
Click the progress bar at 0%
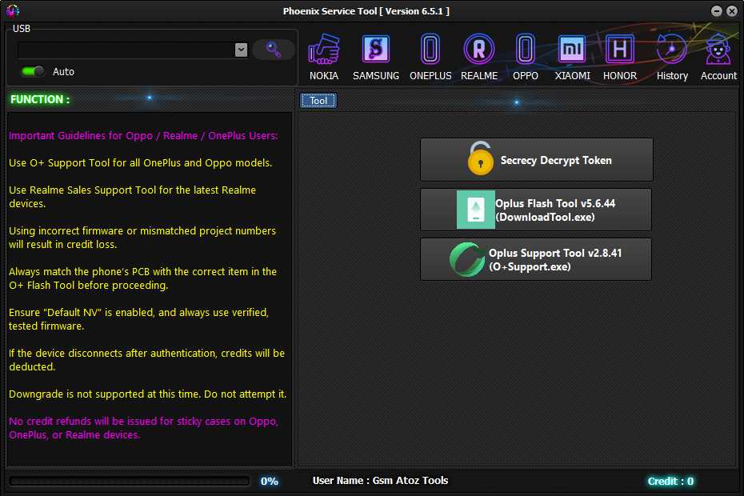pyautogui.click(x=132, y=481)
